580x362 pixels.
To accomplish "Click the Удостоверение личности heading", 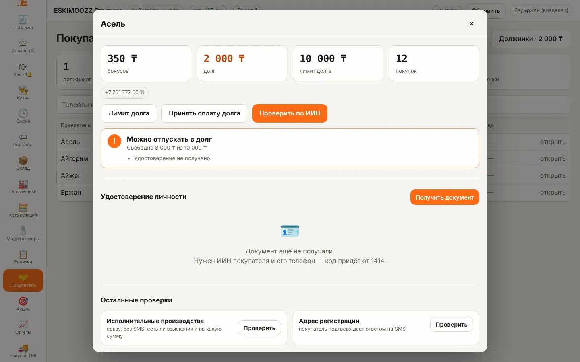I will (x=143, y=197).
